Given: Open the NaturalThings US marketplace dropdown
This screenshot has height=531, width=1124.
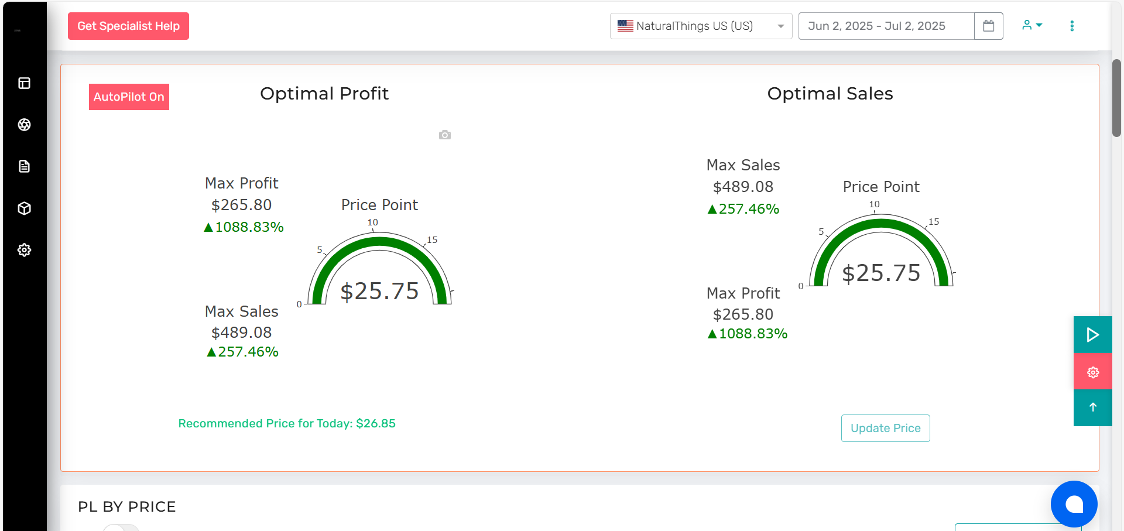Looking at the screenshot, I should [x=700, y=26].
